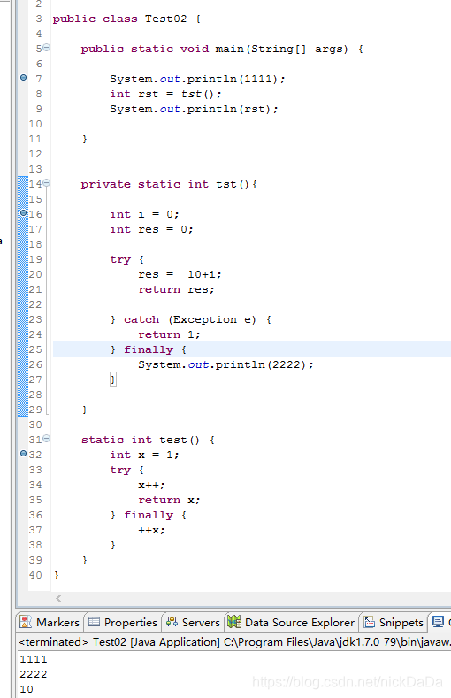Click 'res = 10+i;' on line 20
Image resolution: width=451 pixels, height=698 pixels.
pos(180,274)
